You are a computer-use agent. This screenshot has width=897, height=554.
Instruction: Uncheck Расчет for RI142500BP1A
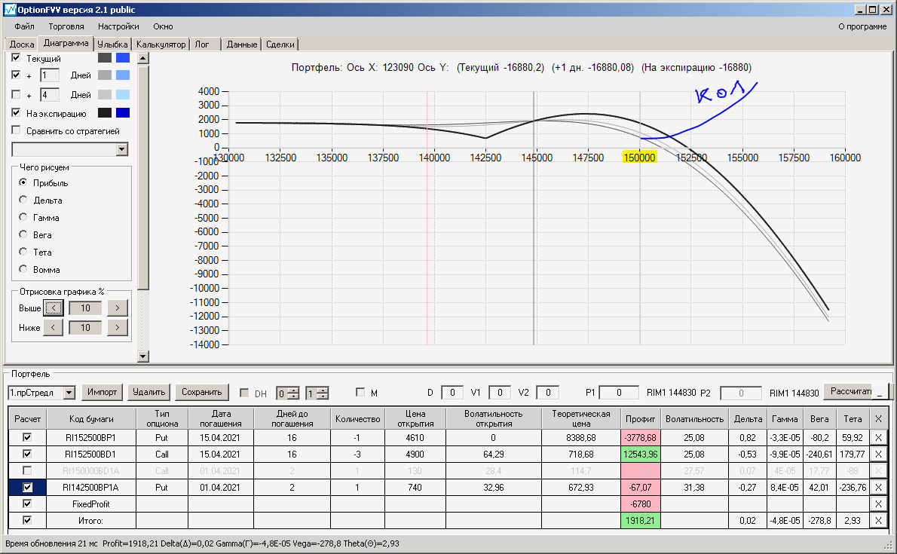pos(27,488)
